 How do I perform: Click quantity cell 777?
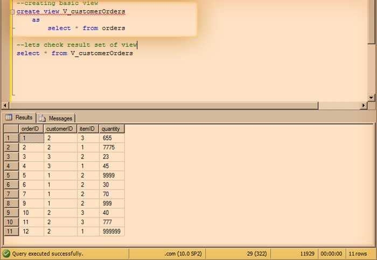point(112,222)
